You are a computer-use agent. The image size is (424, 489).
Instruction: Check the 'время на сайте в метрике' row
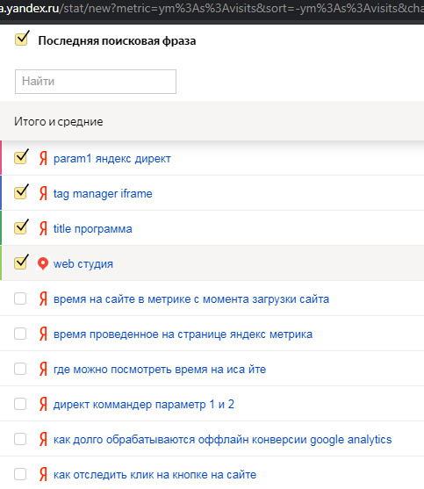(x=20, y=298)
